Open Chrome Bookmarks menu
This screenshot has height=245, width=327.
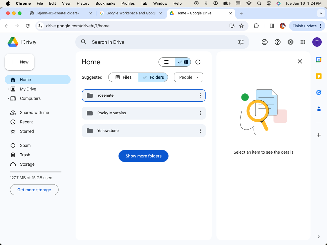(x=105, y=3)
